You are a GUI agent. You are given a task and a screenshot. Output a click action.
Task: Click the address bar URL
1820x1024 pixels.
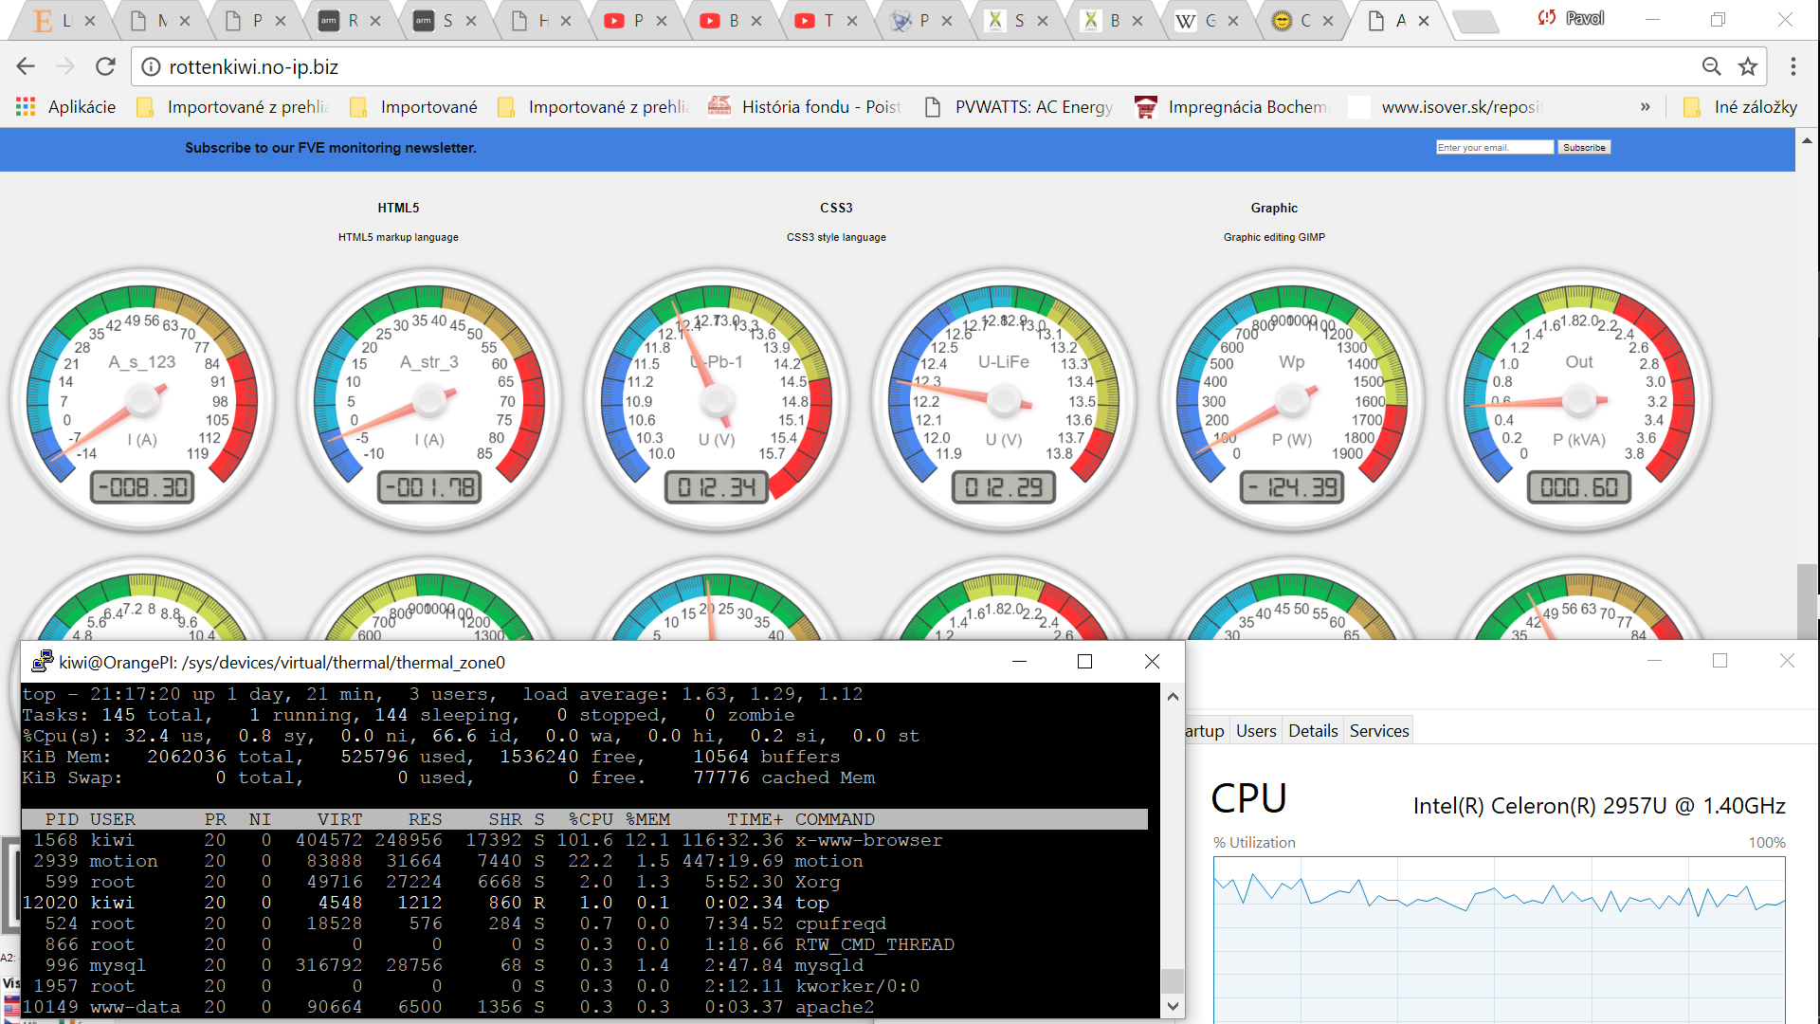254,67
